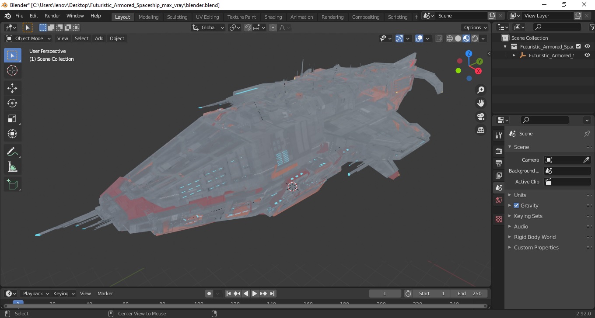
Task: Open the View Layer properties tab
Action: tap(499, 175)
